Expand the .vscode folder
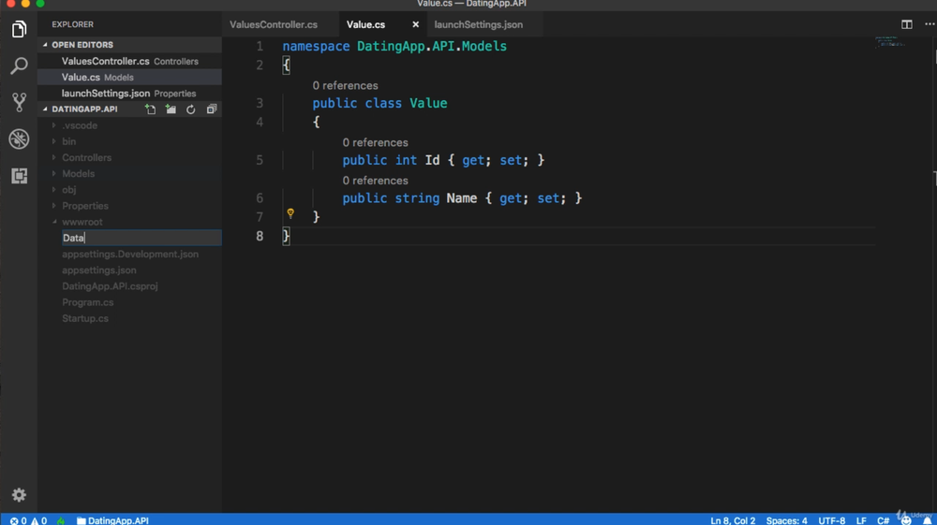The image size is (937, 525). (x=80, y=125)
